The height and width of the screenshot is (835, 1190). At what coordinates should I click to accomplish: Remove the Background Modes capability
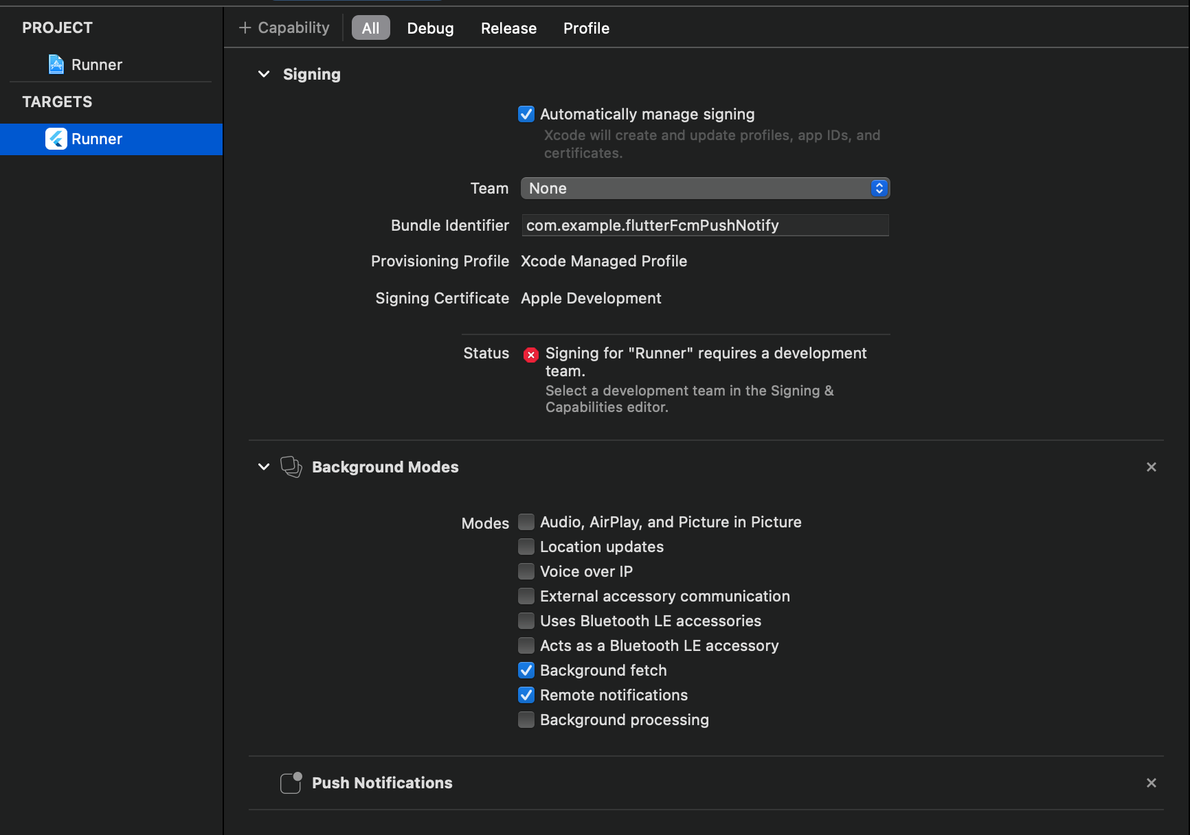pyautogui.click(x=1152, y=467)
